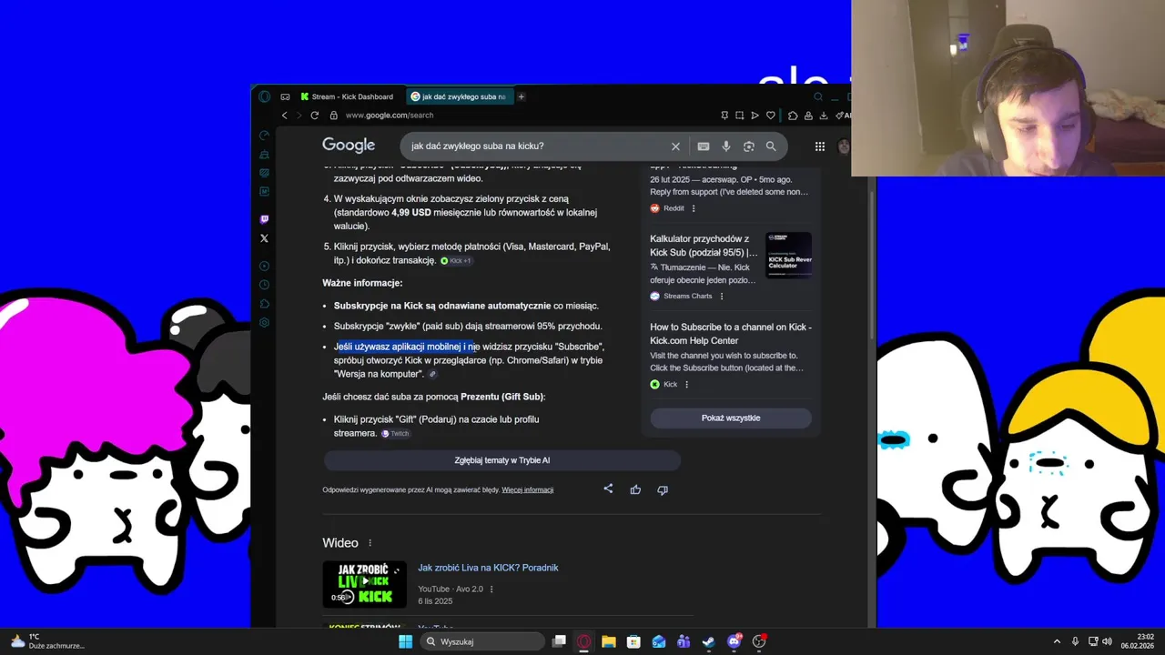This screenshot has width=1165, height=655.
Task: Open the Windows Start menu
Action: pos(405,641)
